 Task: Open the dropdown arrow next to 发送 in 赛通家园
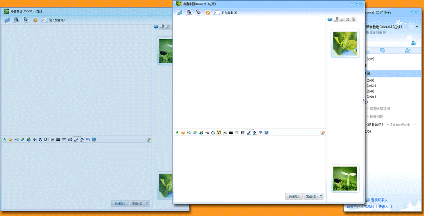pyautogui.click(x=321, y=196)
